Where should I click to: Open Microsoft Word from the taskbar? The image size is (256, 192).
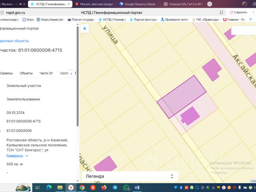click(137, 188)
